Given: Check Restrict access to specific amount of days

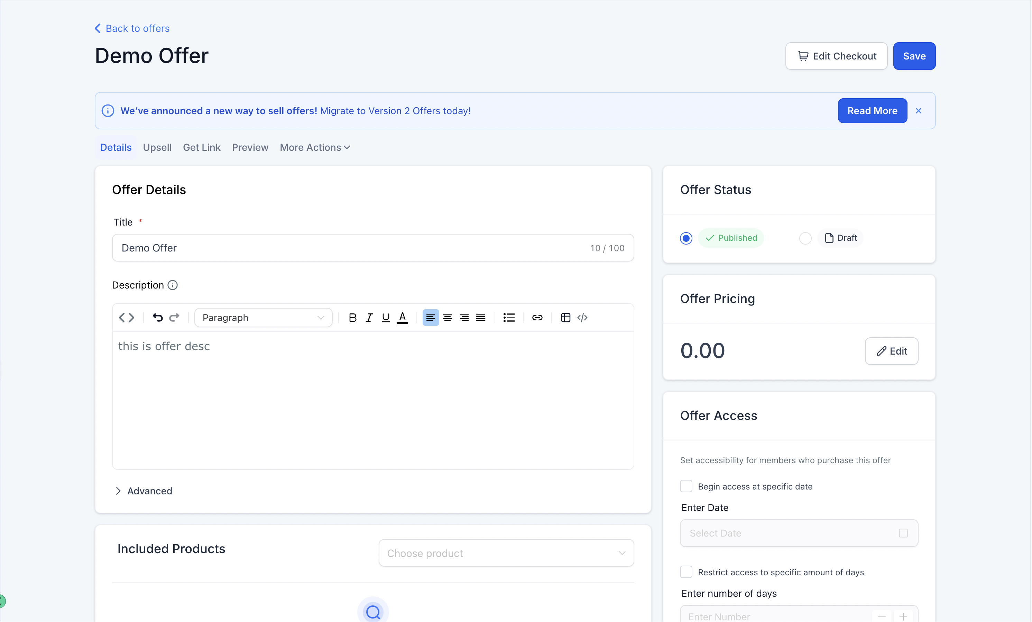Looking at the screenshot, I should click(x=686, y=572).
